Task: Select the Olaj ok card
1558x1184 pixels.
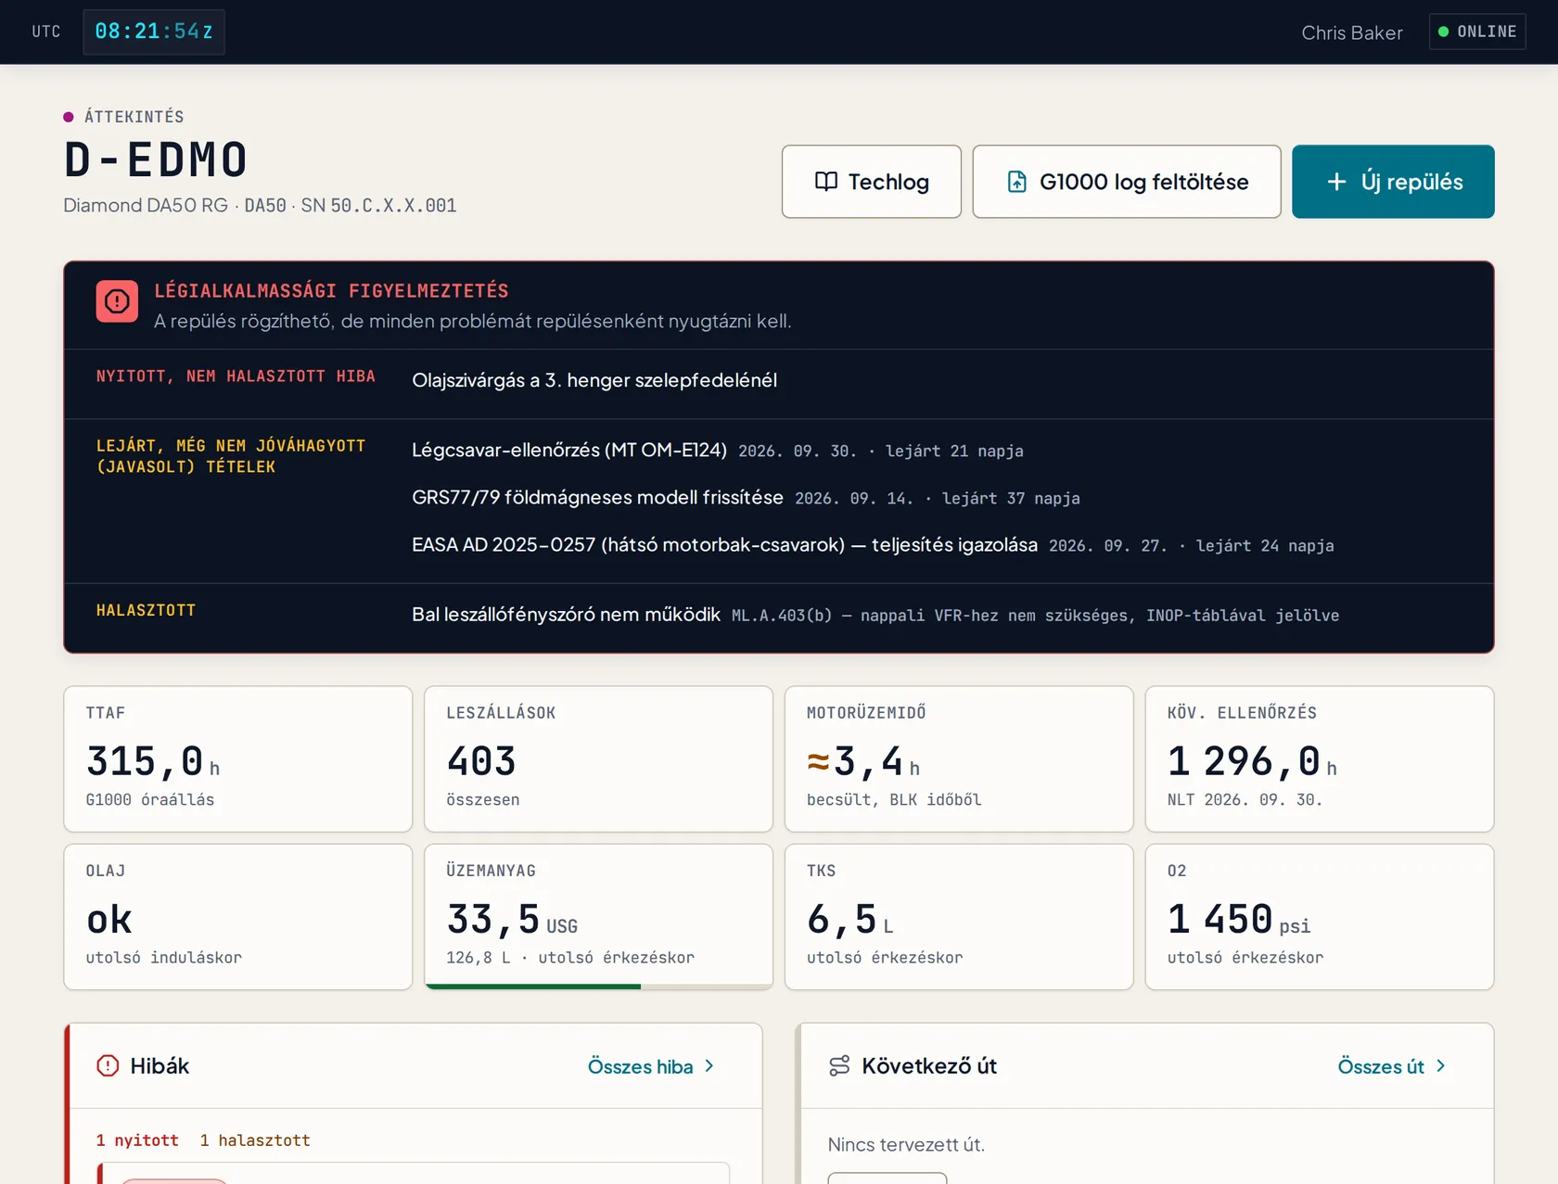Action: (238, 917)
